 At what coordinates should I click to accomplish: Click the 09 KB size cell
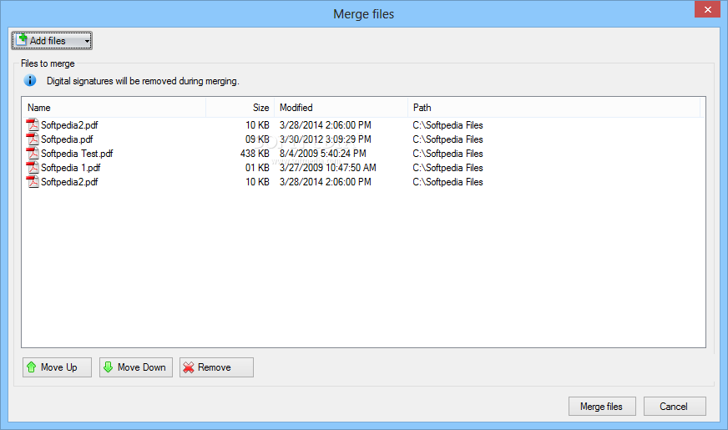[257, 139]
